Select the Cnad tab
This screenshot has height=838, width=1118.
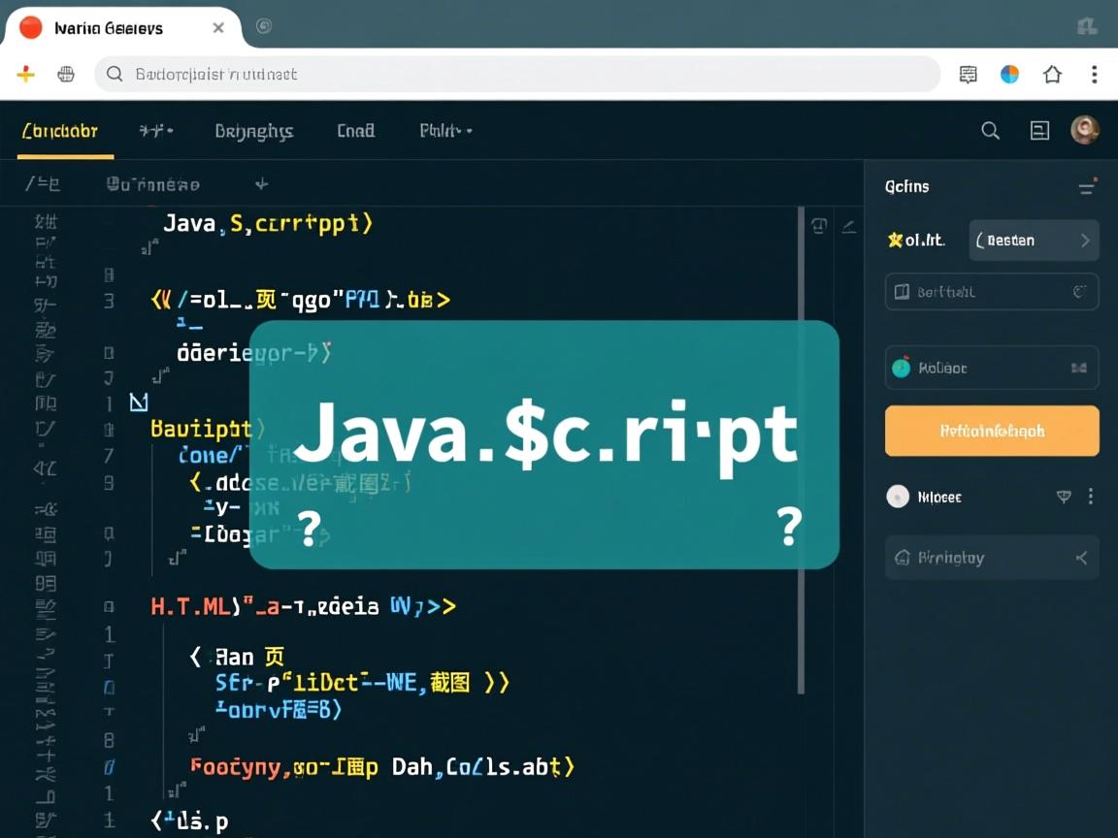click(355, 130)
